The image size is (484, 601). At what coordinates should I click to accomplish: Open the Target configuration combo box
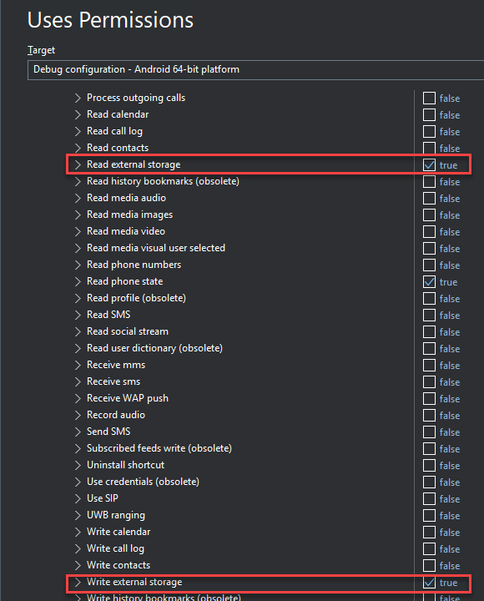tap(255, 70)
